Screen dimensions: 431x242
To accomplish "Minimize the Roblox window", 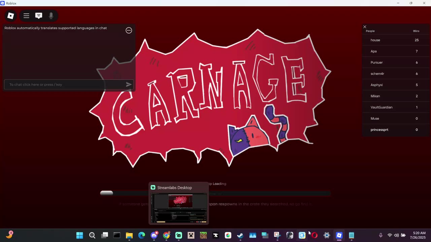I will point(398,3).
